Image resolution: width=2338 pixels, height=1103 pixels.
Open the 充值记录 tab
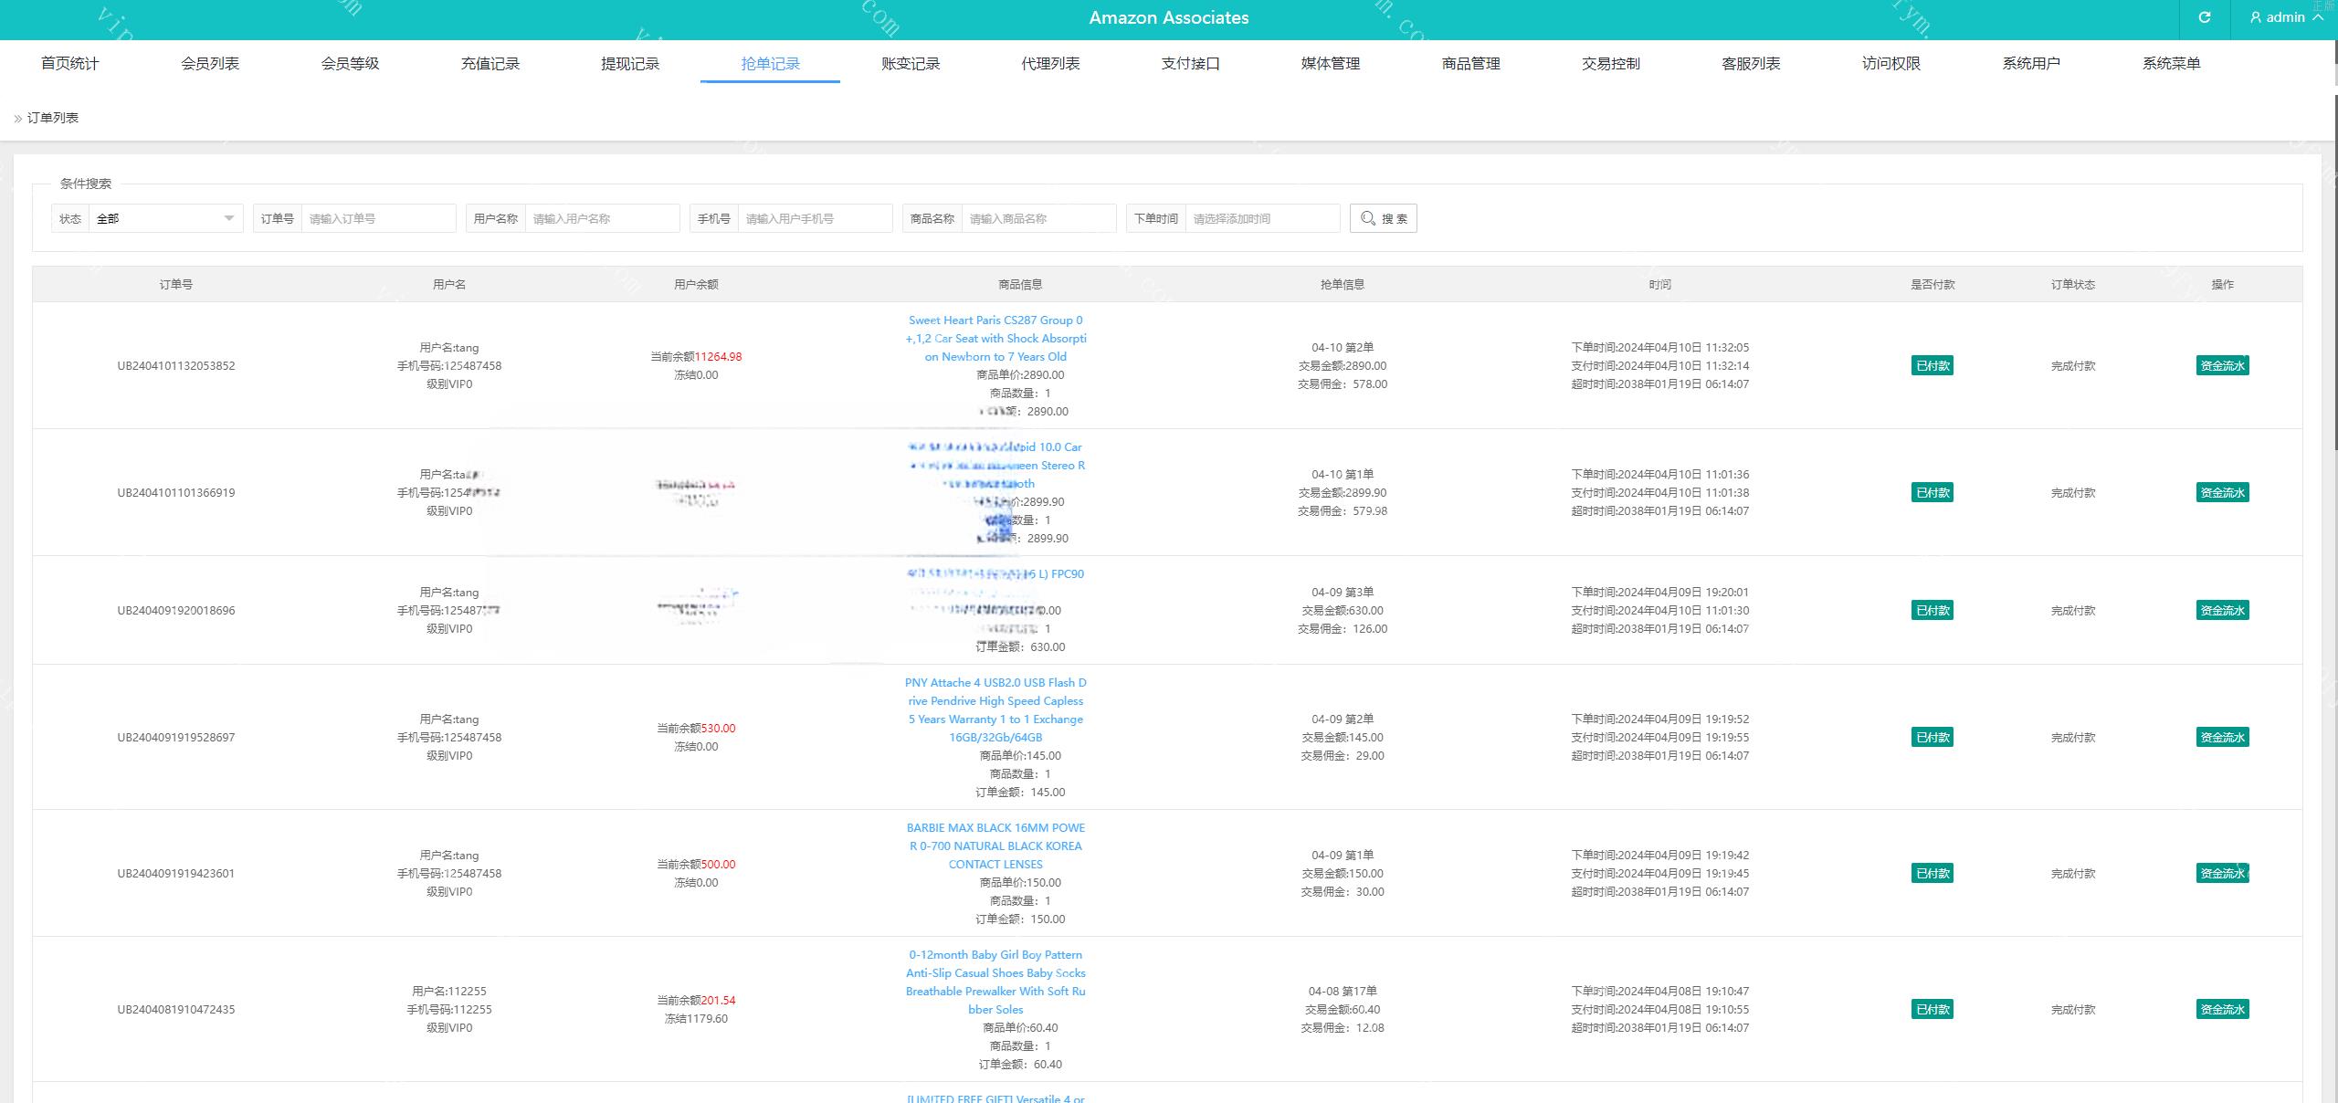click(490, 63)
